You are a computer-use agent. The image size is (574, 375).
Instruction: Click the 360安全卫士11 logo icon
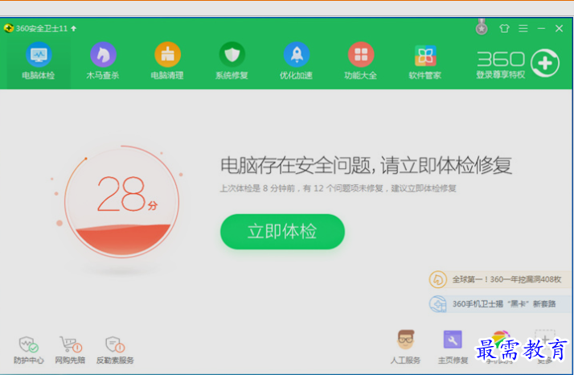pyautogui.click(x=8, y=28)
